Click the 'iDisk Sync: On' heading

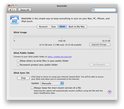tap(22, 73)
